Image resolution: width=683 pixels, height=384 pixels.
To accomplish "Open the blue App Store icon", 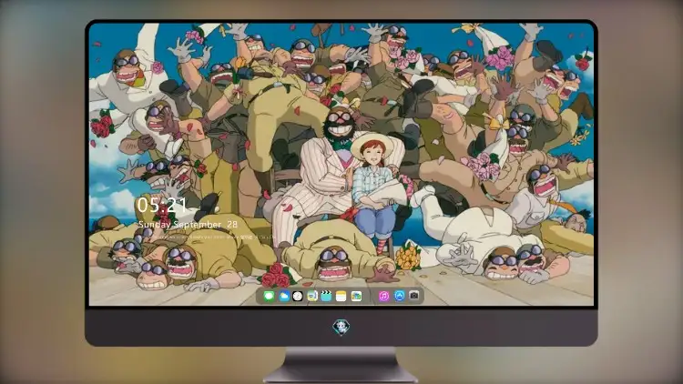I will pyautogui.click(x=399, y=296).
